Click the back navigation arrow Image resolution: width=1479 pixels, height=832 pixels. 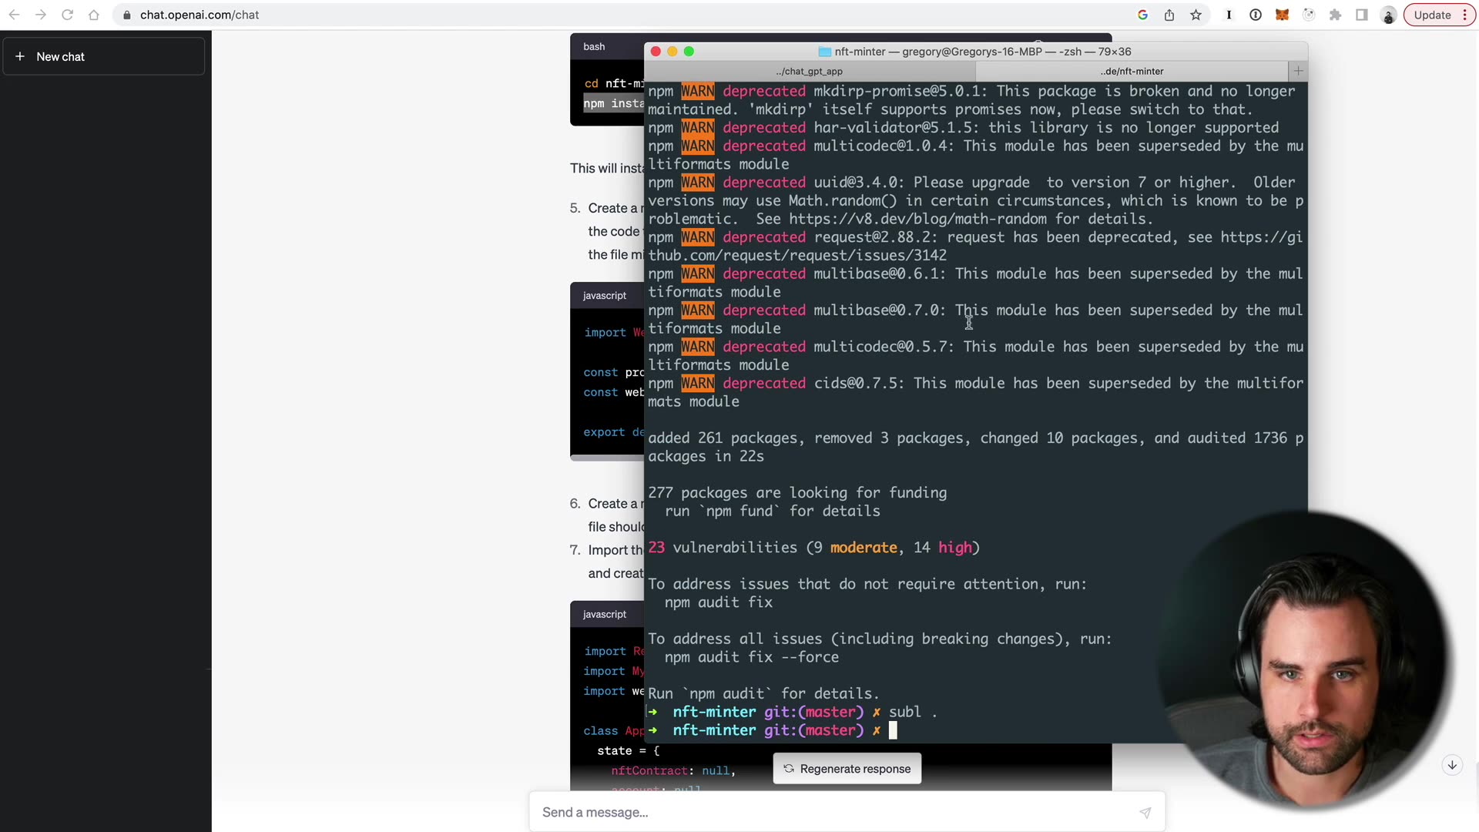(14, 15)
